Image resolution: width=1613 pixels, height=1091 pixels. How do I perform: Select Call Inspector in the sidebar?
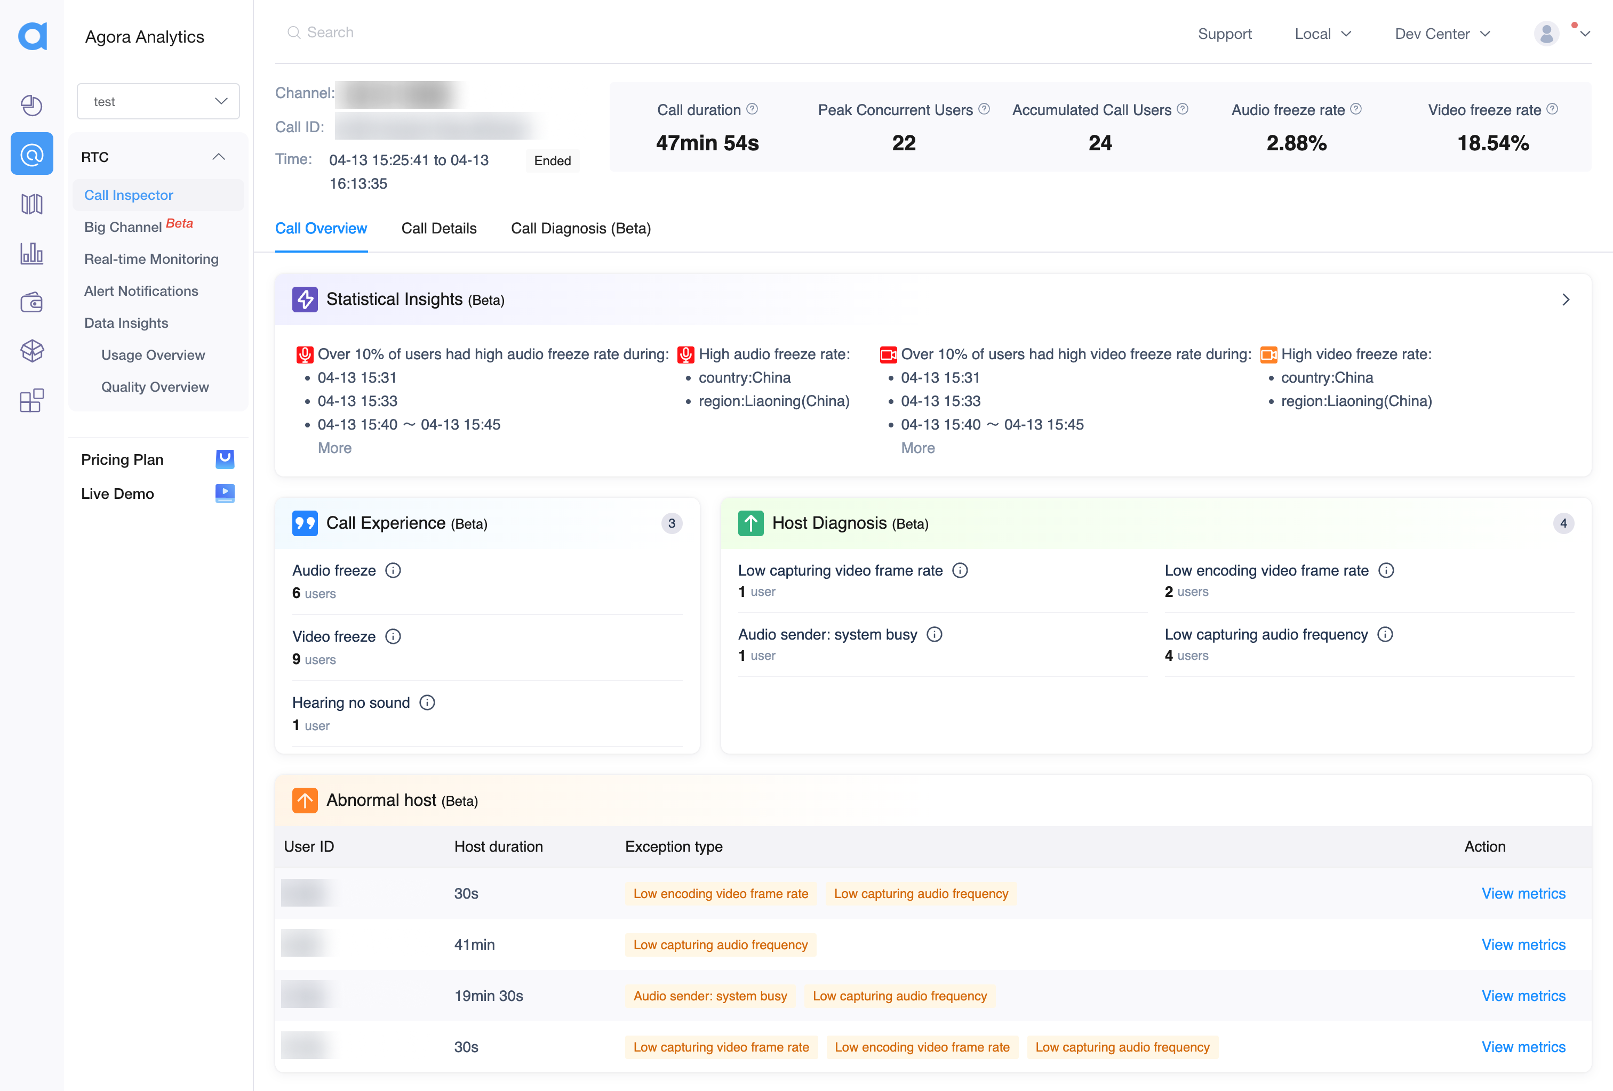(x=158, y=195)
